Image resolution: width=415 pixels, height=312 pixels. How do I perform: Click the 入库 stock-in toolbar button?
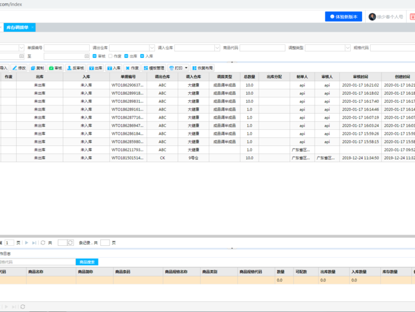[114, 68]
